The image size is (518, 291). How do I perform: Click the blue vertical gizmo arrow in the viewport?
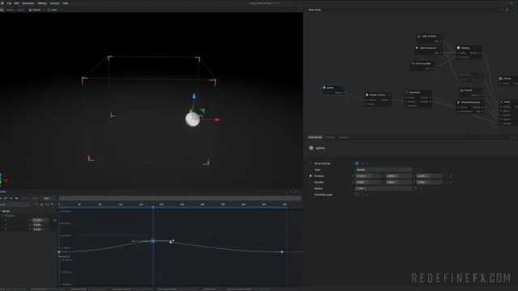click(194, 95)
